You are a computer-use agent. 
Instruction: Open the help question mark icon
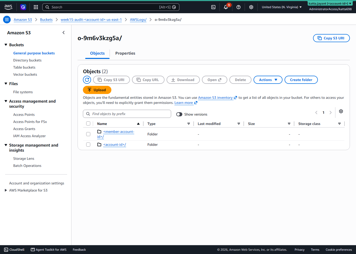[239, 7]
